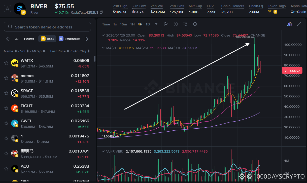Click the MA(99) 34.54831 value

190,48
